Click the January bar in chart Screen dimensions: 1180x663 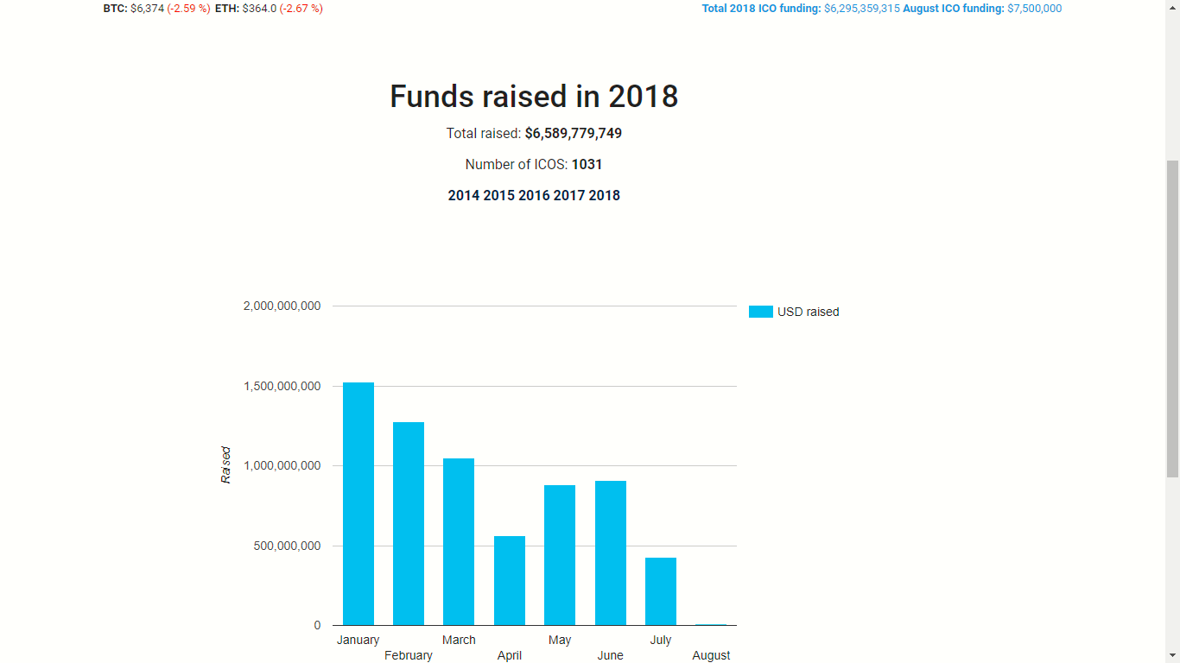coord(358,504)
